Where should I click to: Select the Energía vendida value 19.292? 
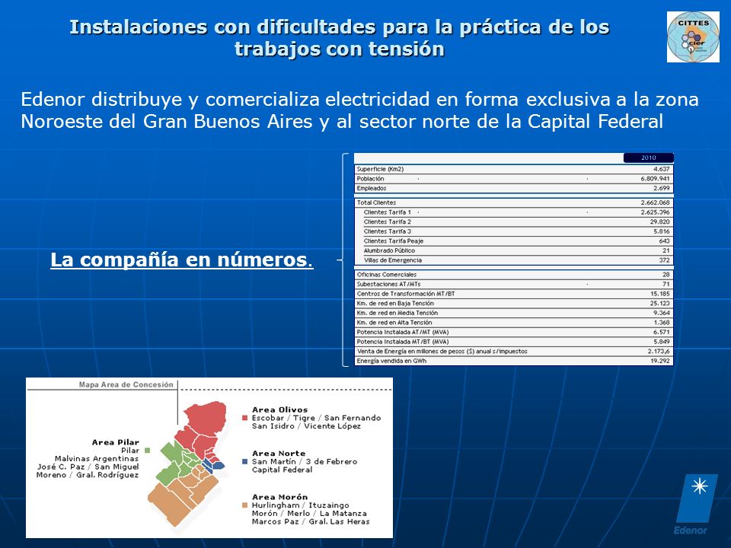point(660,361)
